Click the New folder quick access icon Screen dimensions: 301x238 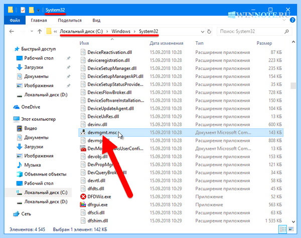[x=31, y=10]
